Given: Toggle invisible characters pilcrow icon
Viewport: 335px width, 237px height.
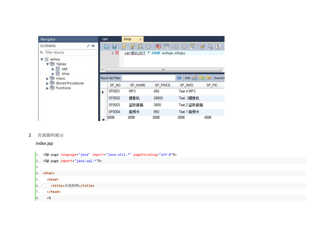Looking at the screenshot, I should point(218,47).
